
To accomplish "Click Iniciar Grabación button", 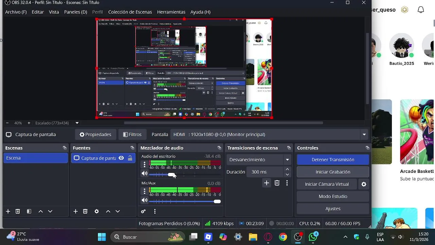I will (x=333, y=172).
